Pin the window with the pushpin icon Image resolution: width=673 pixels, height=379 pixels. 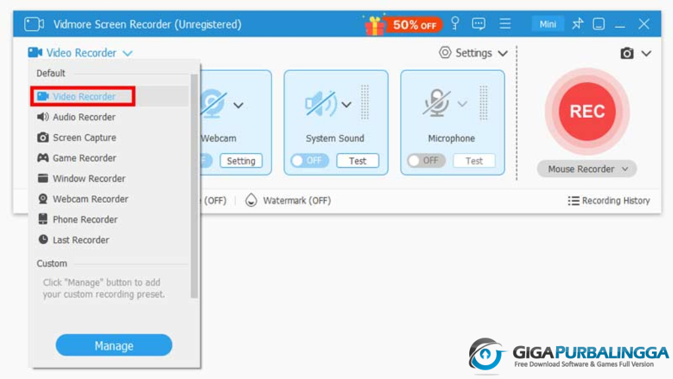577,24
